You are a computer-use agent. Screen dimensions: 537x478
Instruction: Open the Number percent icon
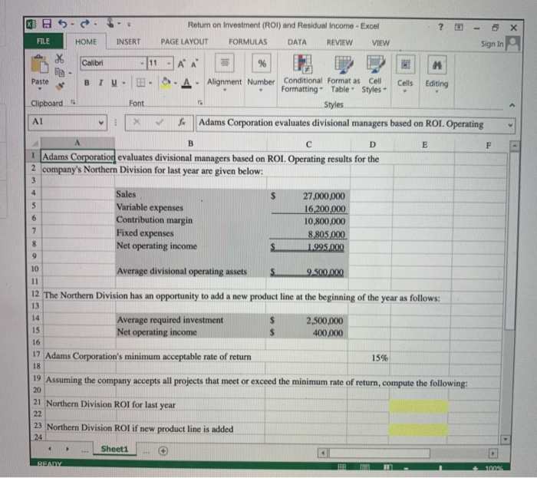tap(262, 63)
